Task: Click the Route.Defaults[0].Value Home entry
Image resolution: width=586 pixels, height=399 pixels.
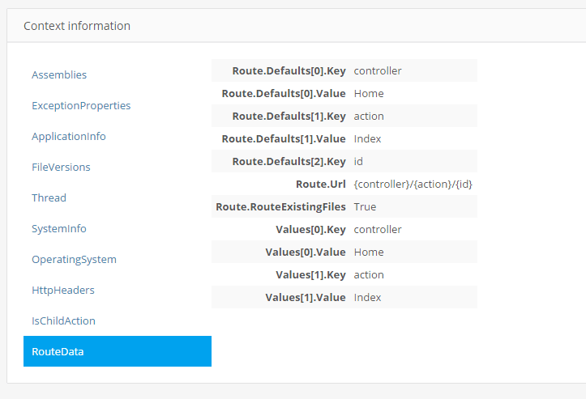Action: (369, 93)
